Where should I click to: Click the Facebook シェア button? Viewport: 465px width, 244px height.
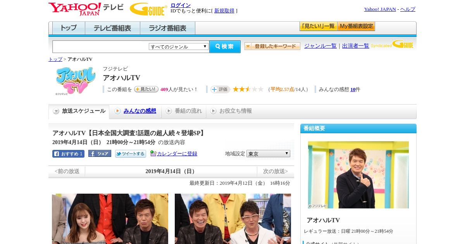pos(100,153)
